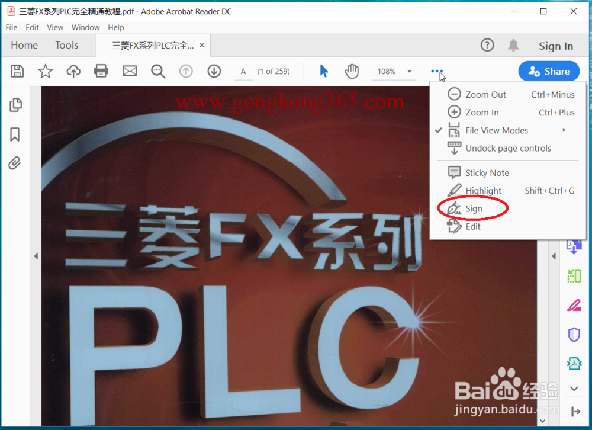Open the Send for signature tool icon
Viewport: 592px width, 430px height.
[x=574, y=364]
